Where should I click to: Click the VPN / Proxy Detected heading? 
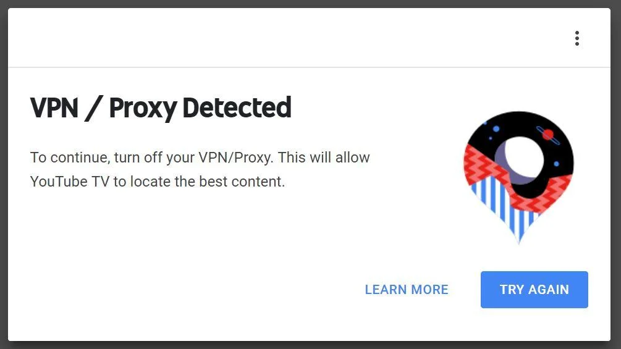coord(161,107)
